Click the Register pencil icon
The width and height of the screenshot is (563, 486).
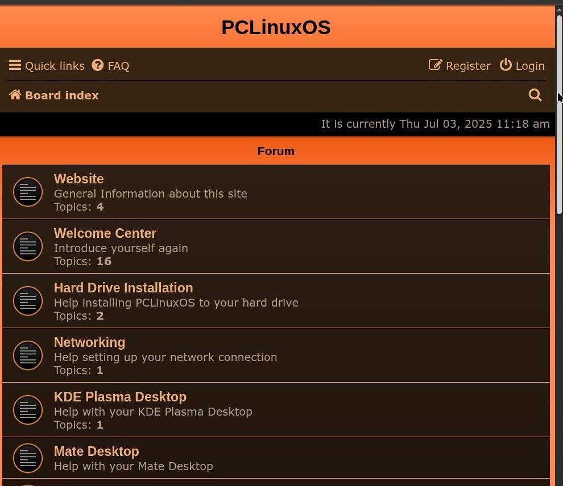click(x=436, y=65)
